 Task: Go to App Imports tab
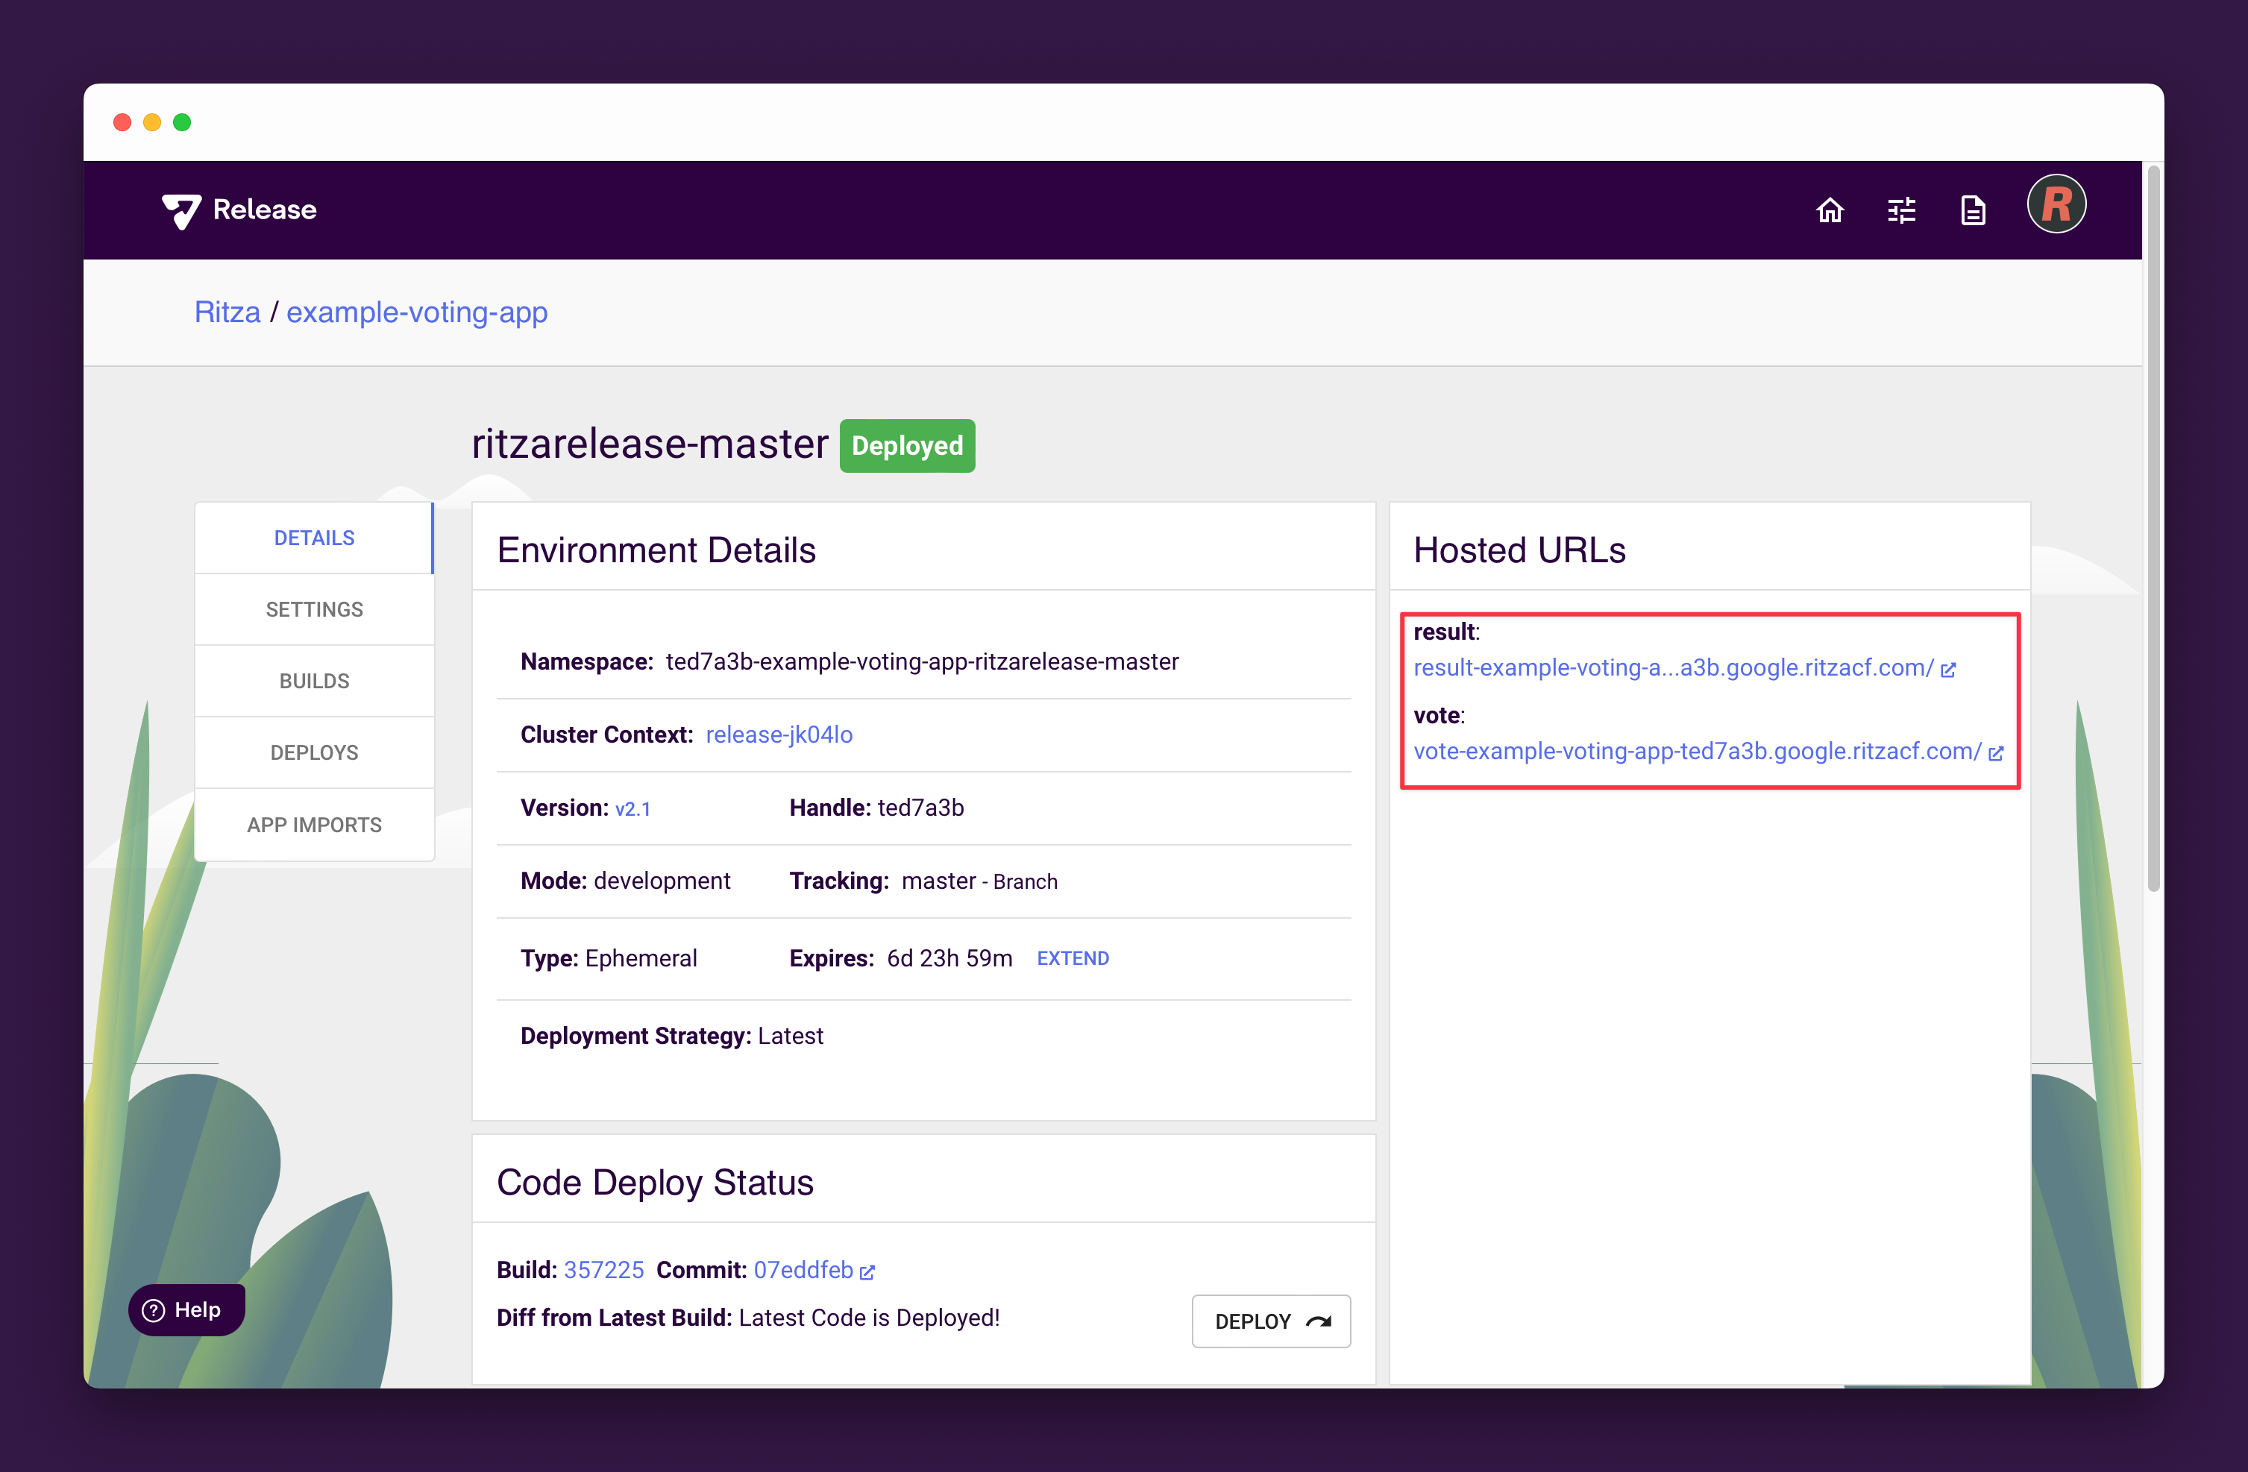(313, 824)
